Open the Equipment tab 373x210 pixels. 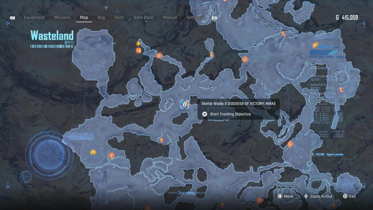(34, 17)
